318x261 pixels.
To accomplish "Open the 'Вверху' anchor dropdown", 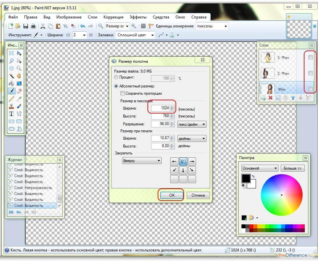I will pos(142,161).
